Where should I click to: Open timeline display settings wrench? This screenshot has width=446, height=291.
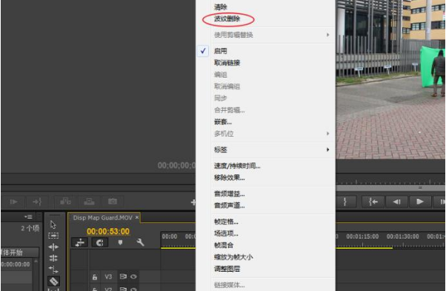tap(140, 242)
